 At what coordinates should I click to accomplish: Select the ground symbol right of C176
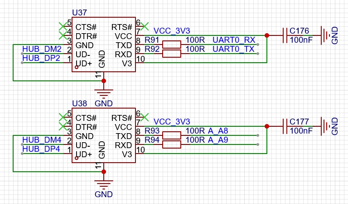pos(324,35)
